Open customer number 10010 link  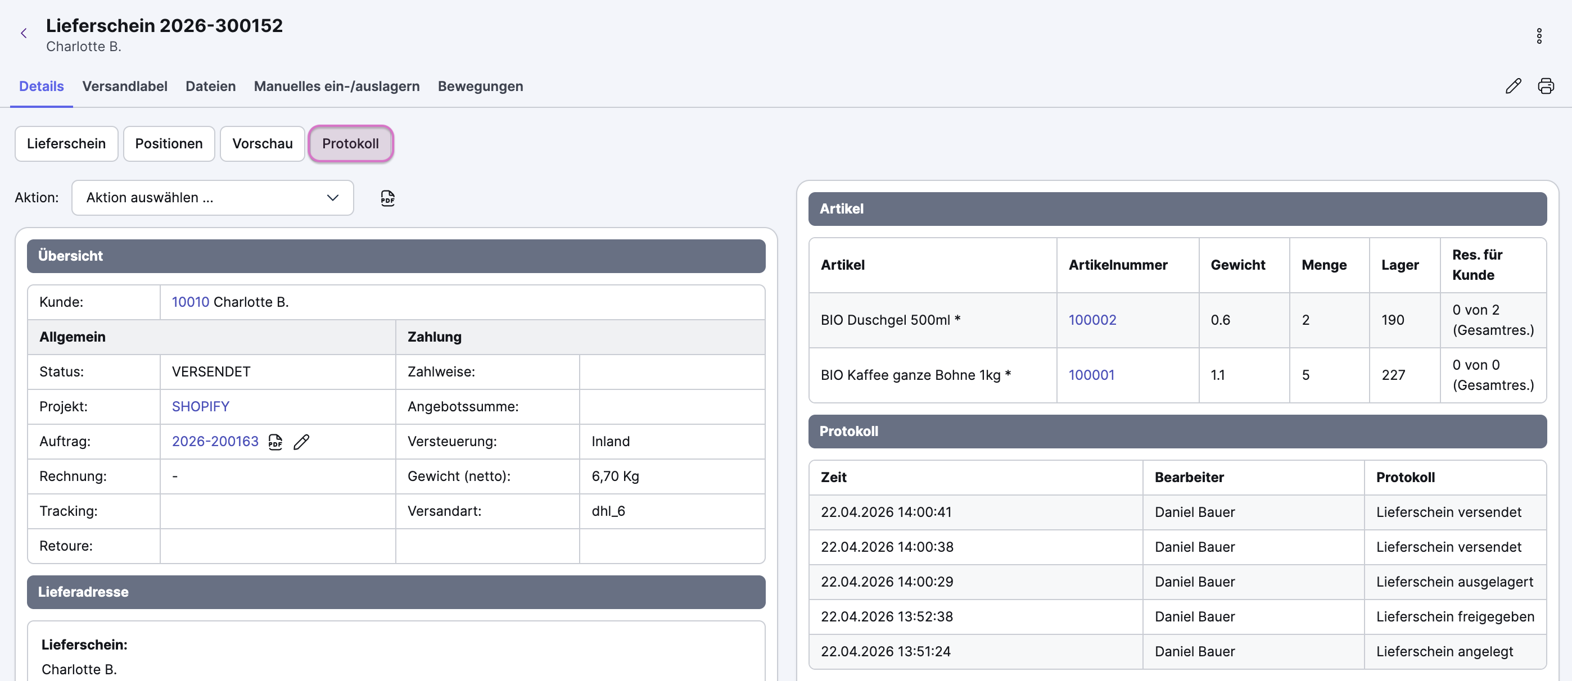tap(190, 302)
